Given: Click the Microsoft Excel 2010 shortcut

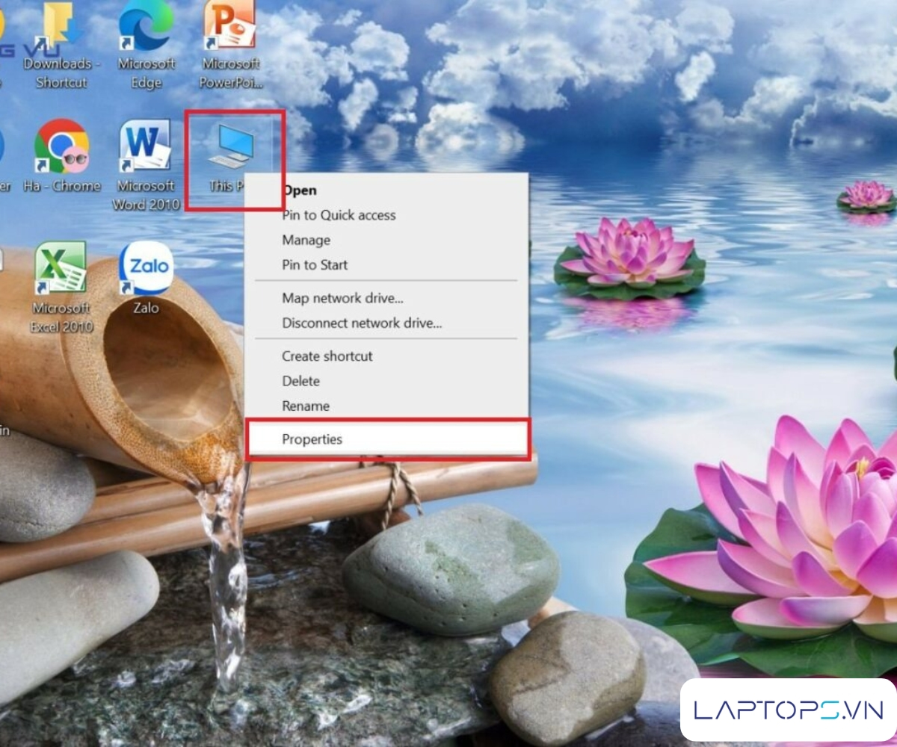Looking at the screenshot, I should [61, 269].
